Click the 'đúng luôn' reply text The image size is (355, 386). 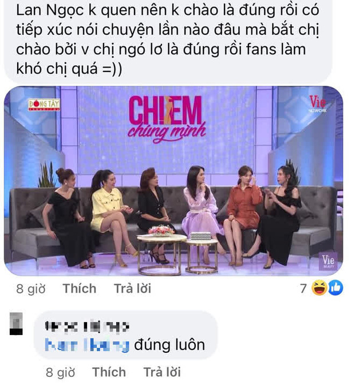coord(169,345)
